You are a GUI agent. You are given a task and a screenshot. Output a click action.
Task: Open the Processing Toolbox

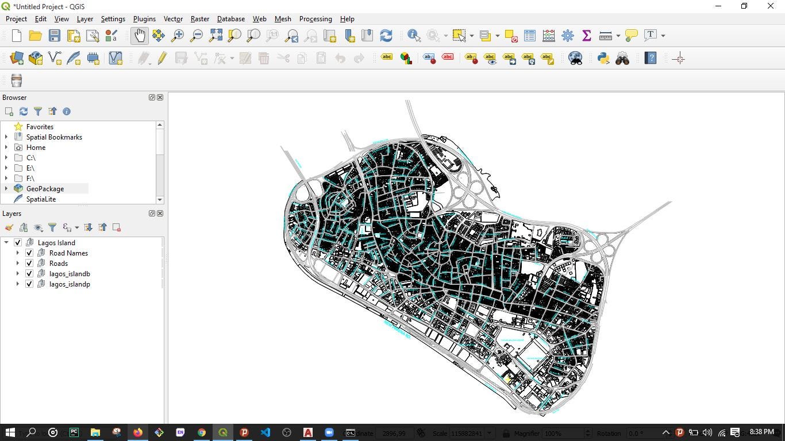click(567, 35)
